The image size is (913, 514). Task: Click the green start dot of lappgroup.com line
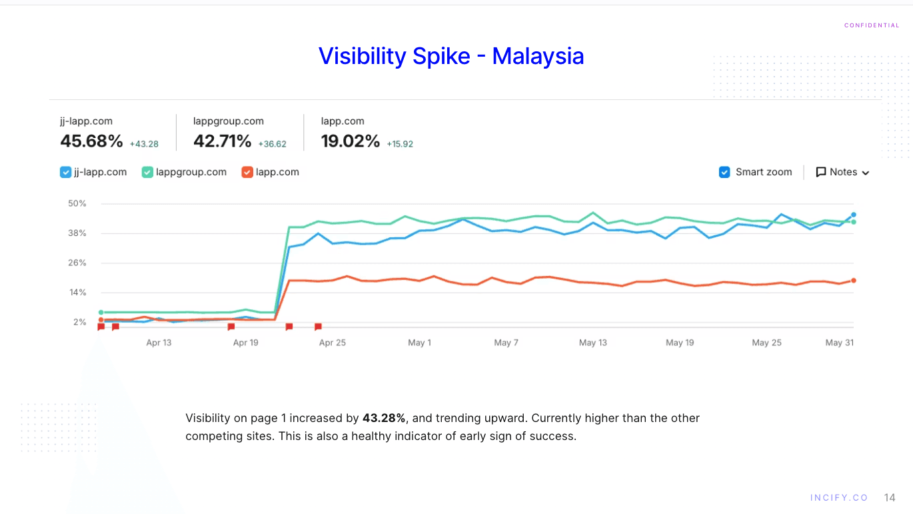101,312
